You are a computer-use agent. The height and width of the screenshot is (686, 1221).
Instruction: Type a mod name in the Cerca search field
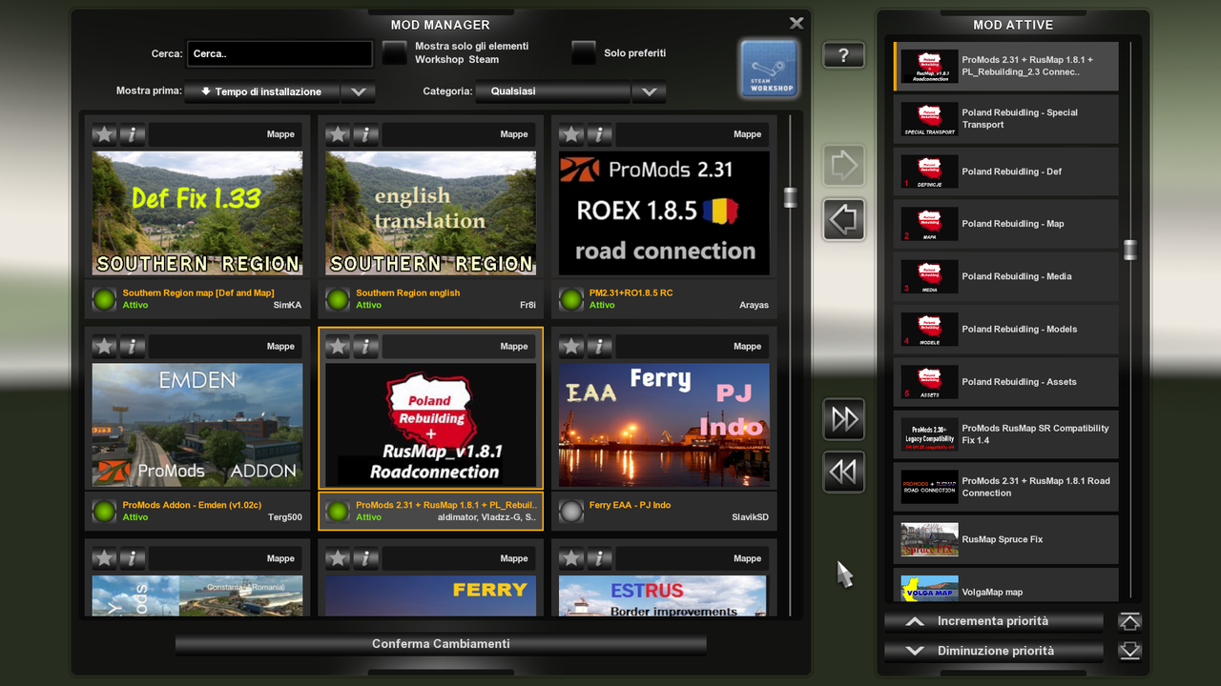pos(279,53)
